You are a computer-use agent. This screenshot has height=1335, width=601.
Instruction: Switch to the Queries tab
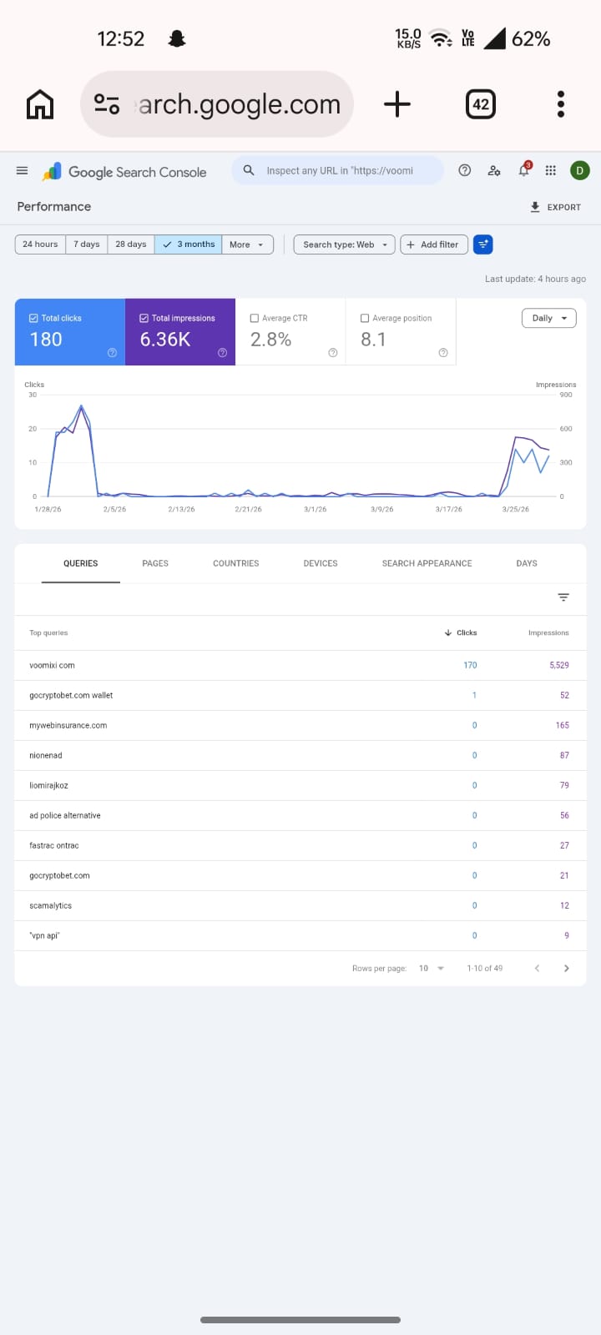coord(81,563)
